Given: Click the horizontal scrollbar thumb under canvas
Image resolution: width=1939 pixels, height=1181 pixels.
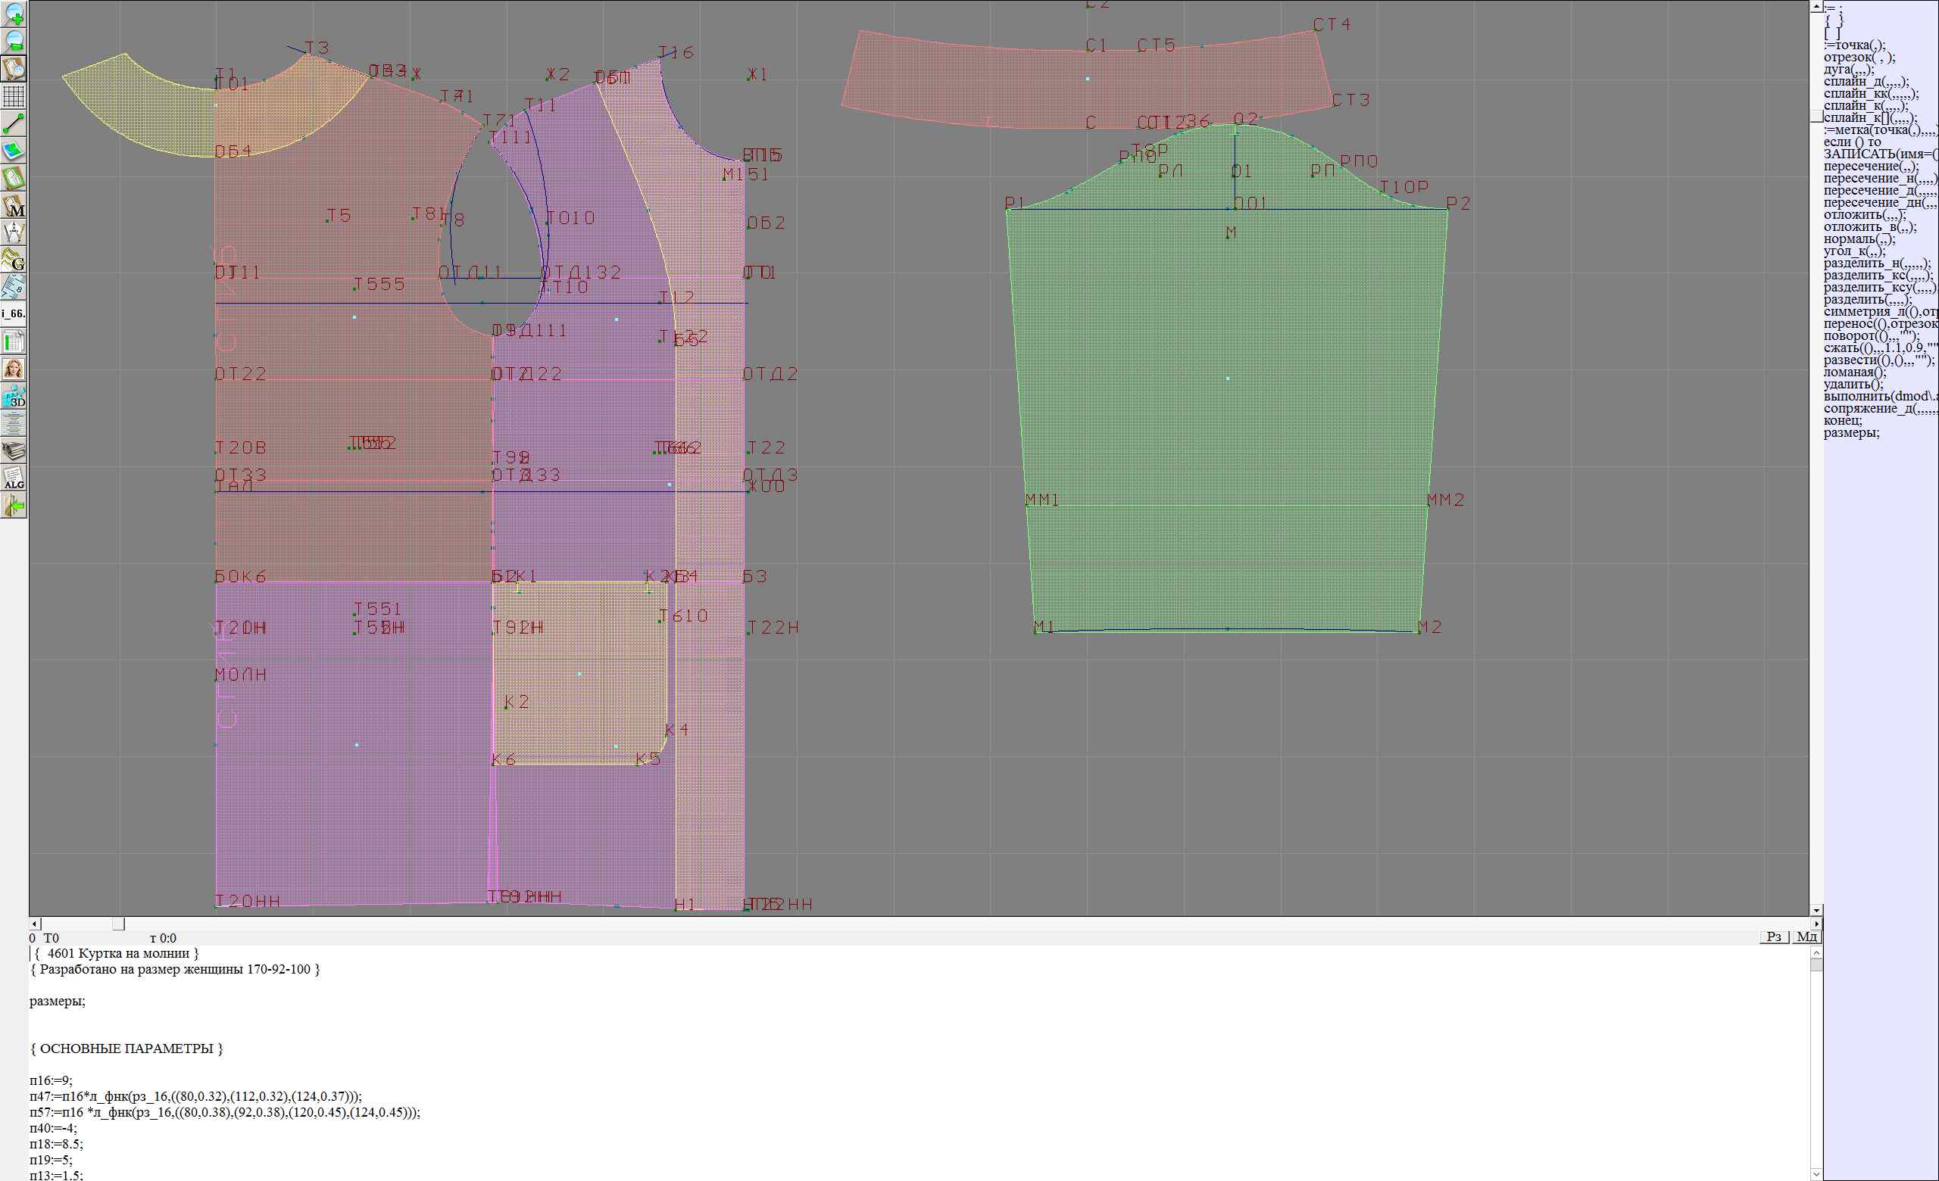Looking at the screenshot, I should point(118,924).
